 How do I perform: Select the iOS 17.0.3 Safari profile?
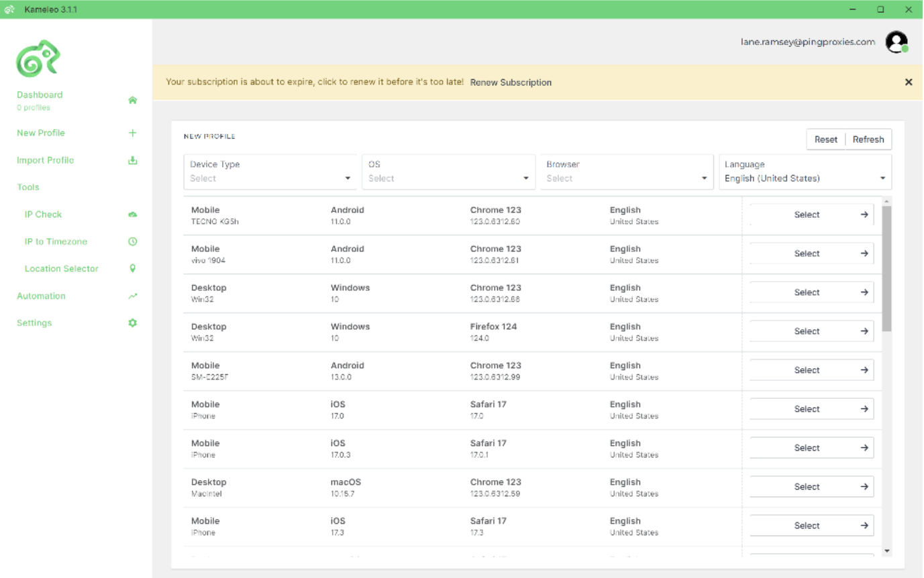click(x=811, y=448)
